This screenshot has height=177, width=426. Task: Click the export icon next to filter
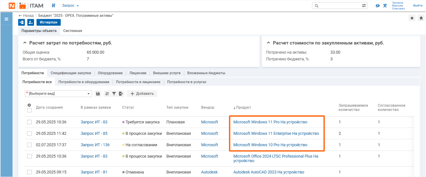coord(121,94)
